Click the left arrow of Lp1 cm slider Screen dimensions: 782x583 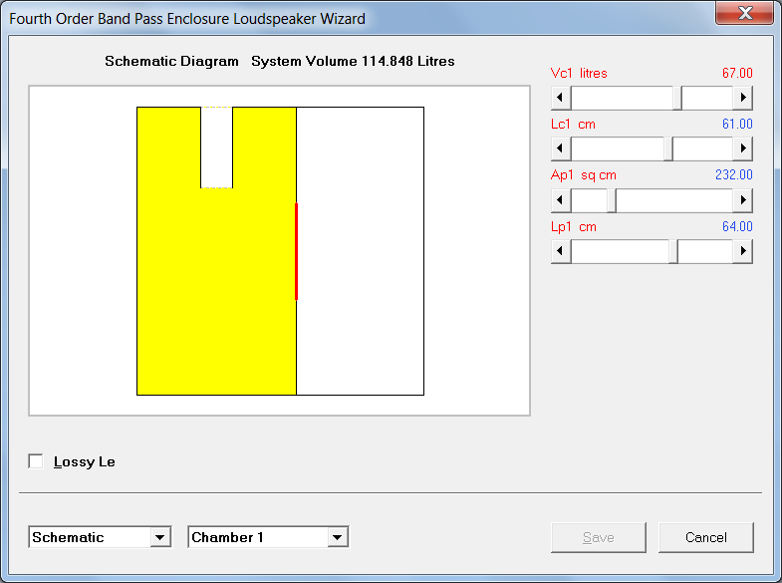[561, 251]
